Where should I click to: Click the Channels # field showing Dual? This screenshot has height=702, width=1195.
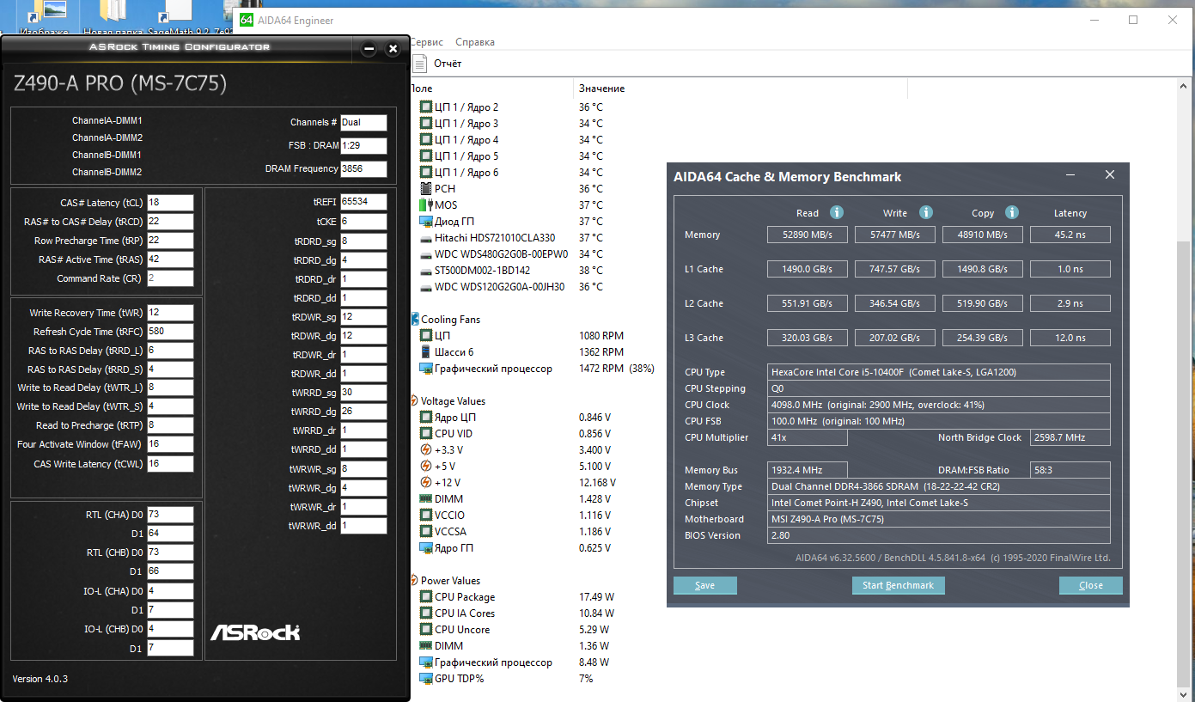363,123
